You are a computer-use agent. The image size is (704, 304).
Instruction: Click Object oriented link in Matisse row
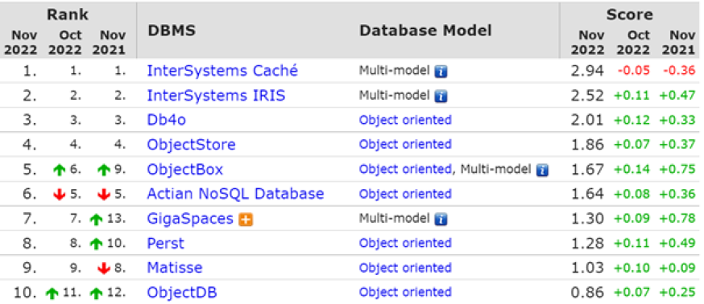click(x=405, y=268)
